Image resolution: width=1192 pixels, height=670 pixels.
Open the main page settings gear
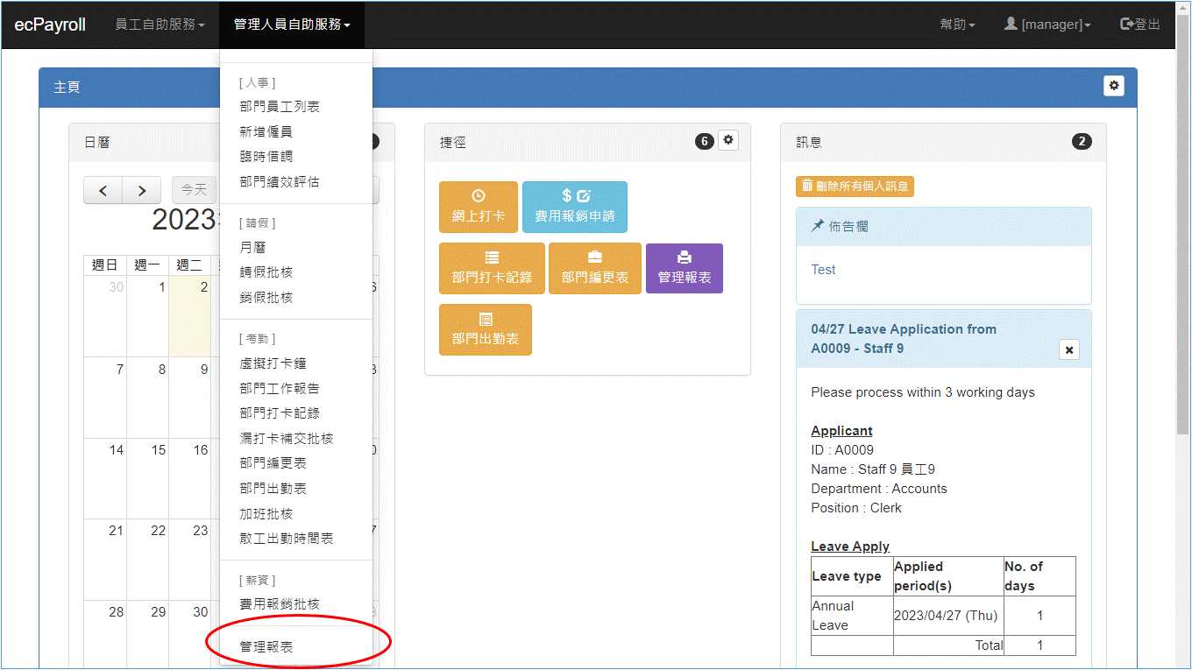(1114, 85)
